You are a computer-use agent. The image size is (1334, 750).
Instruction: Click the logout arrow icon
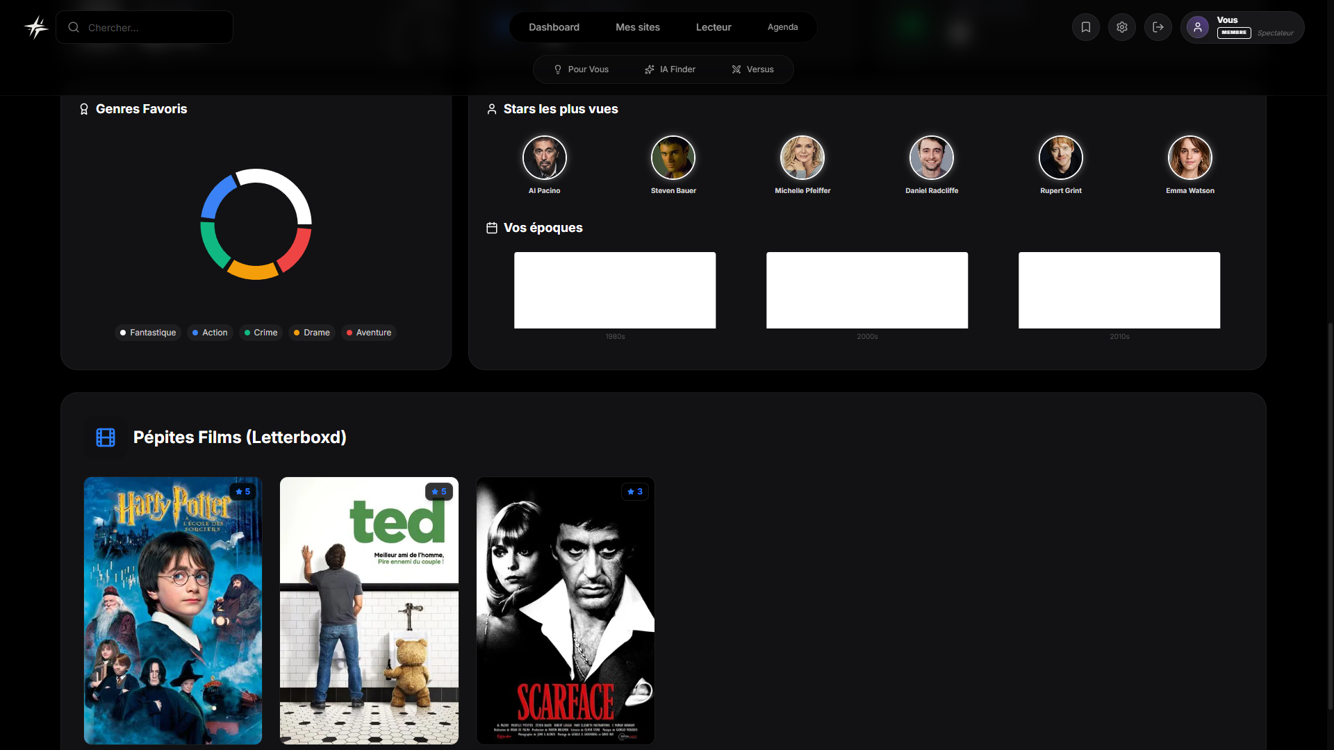[x=1158, y=27]
